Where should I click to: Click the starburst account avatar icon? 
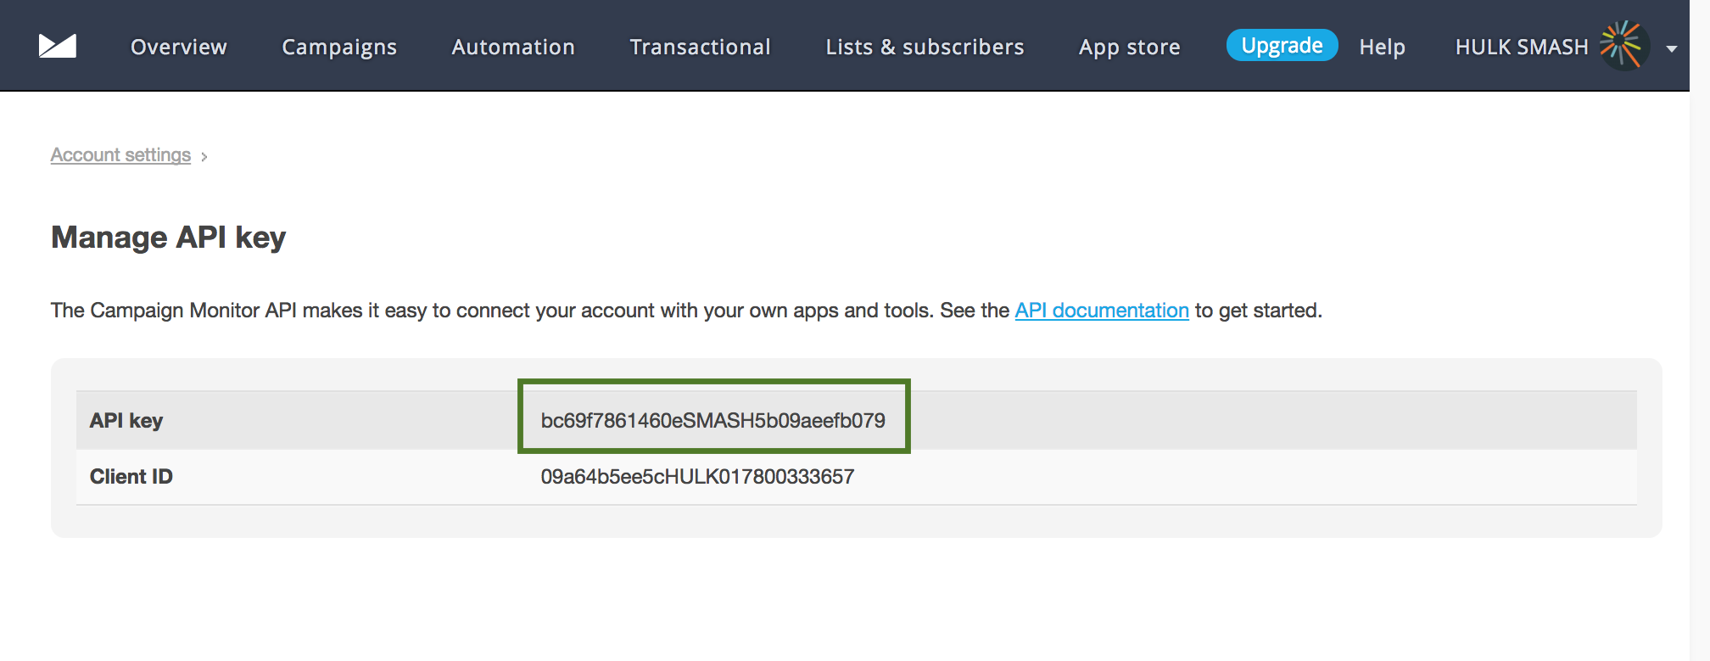pyautogui.click(x=1623, y=46)
